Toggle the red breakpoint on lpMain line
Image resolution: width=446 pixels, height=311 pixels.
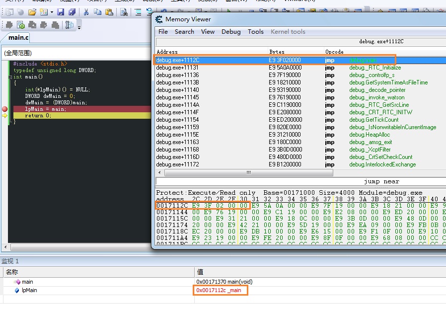pos(5,109)
